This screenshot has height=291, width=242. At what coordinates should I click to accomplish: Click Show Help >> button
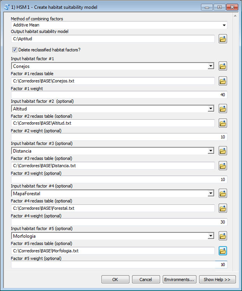pyautogui.click(x=217, y=280)
